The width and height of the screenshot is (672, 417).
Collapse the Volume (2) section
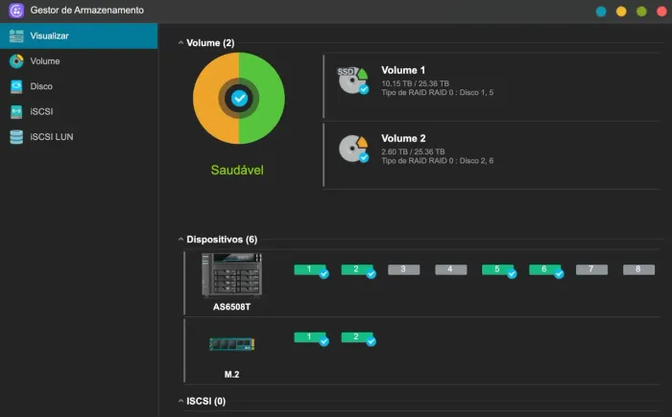pos(180,43)
